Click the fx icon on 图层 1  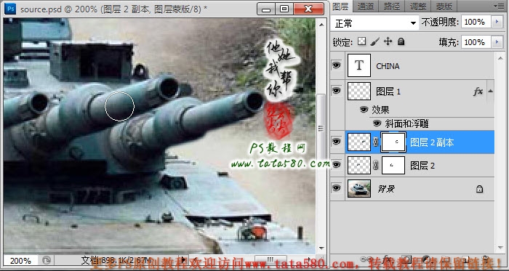coord(478,92)
